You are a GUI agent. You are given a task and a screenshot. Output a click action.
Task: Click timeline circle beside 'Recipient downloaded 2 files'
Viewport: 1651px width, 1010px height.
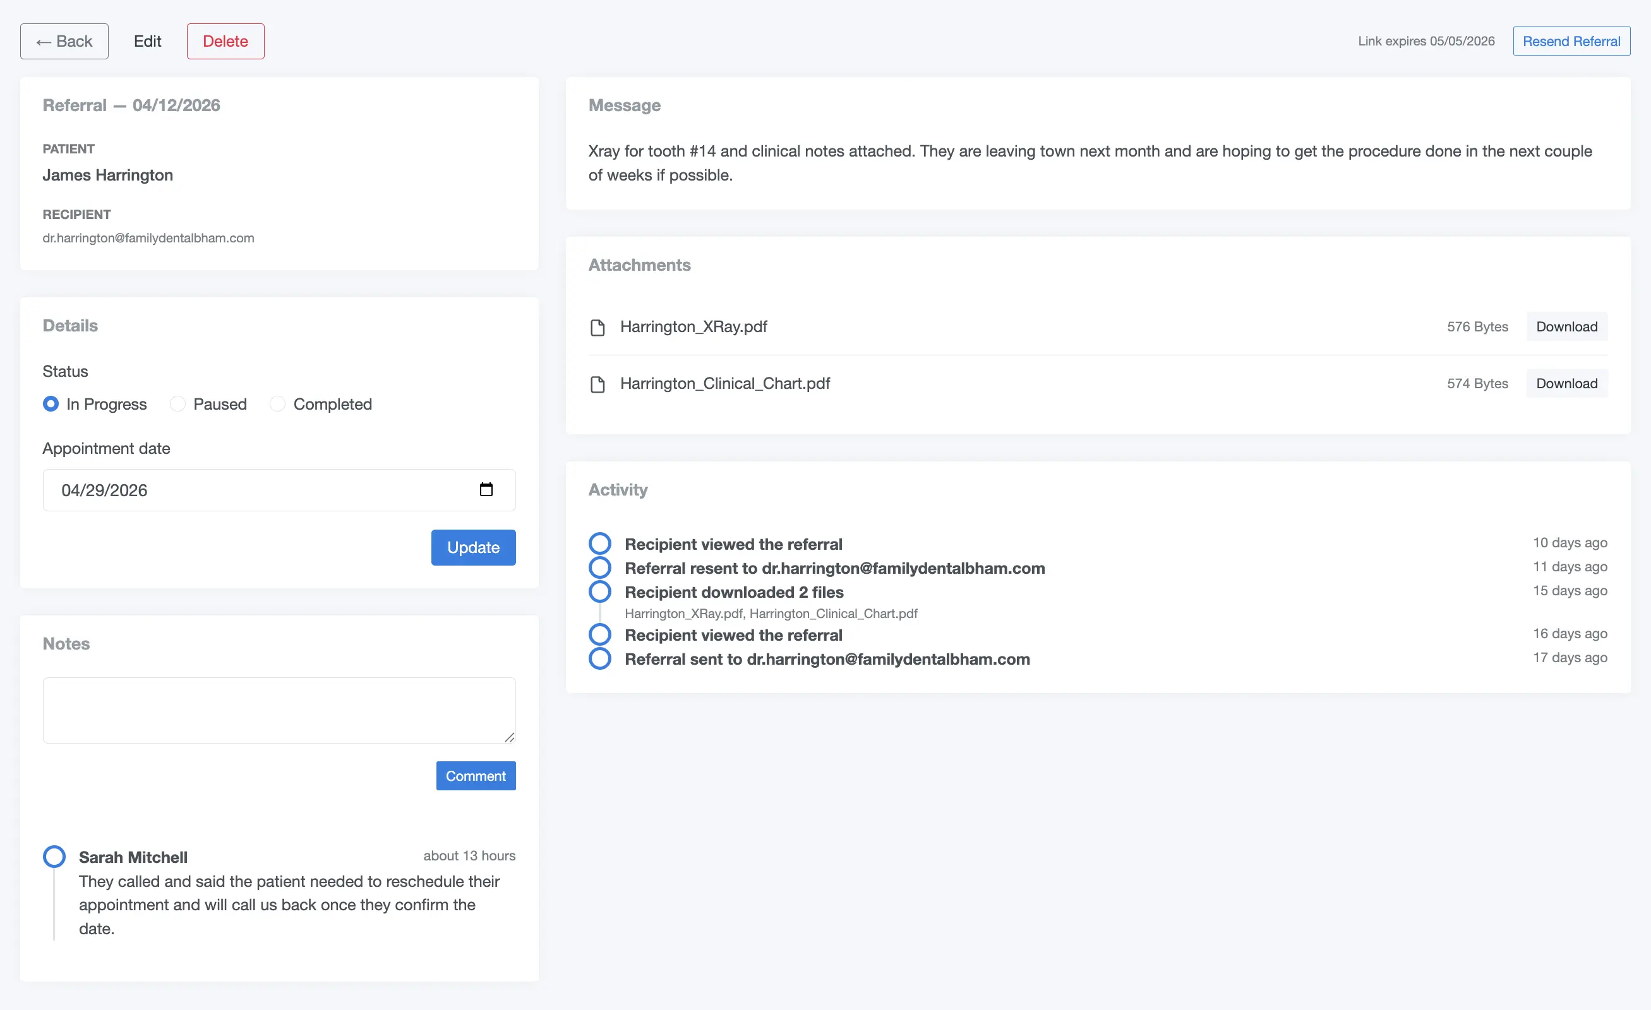599,591
